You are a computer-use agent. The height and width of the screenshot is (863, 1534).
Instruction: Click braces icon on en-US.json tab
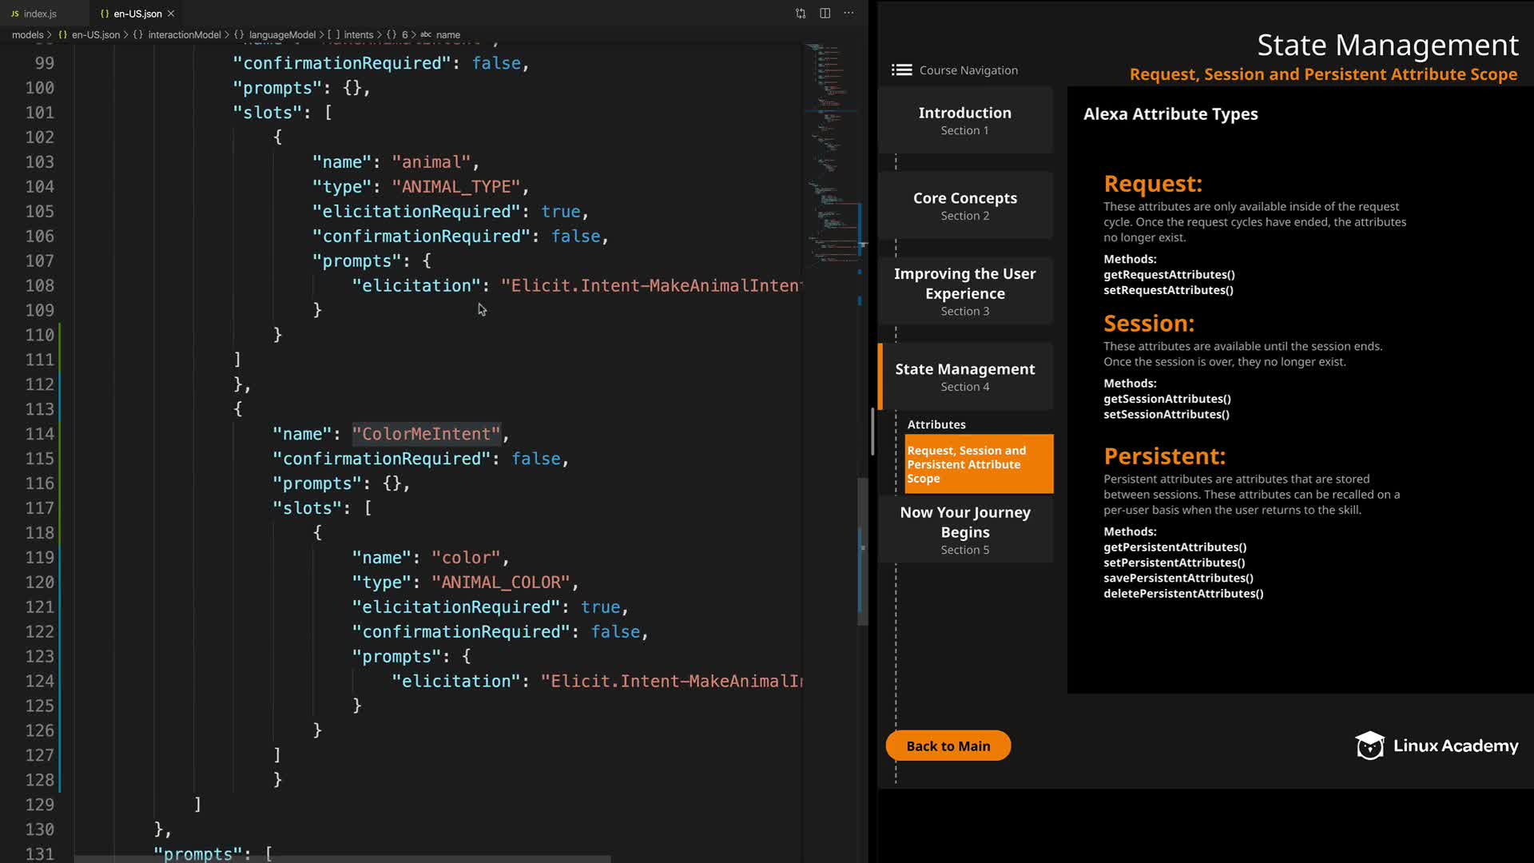pos(105,14)
